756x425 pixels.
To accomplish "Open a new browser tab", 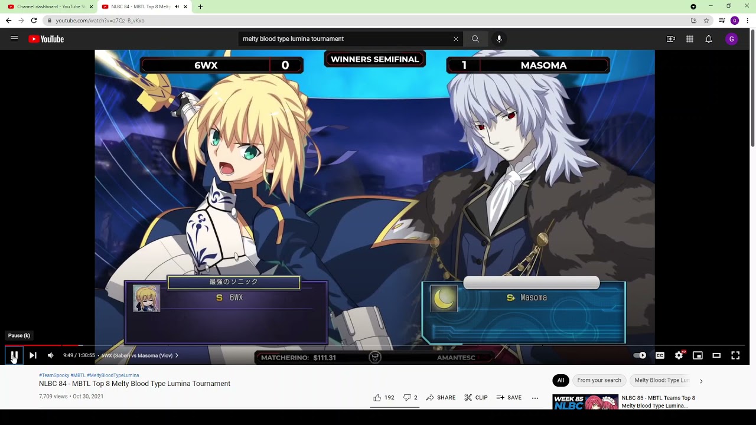I will click(200, 6).
